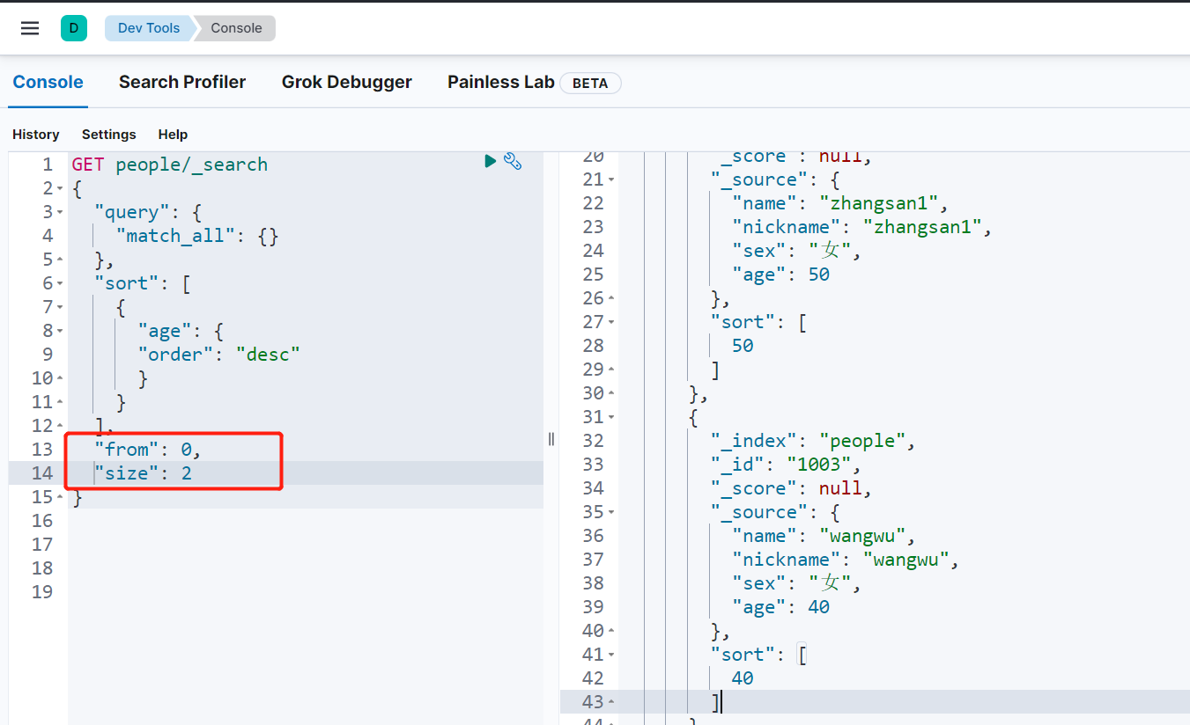Collapse the sort array on line 6
The image size is (1190, 725).
[60, 284]
